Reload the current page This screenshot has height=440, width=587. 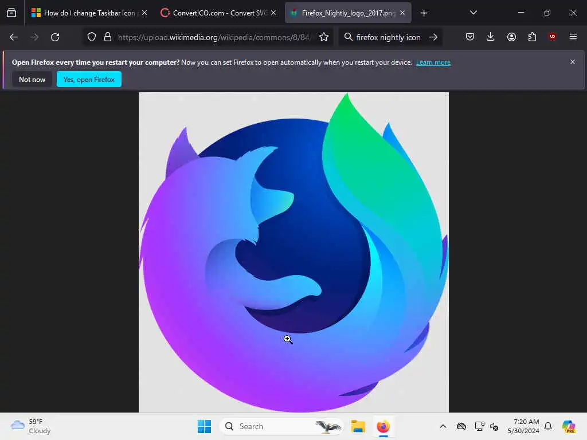pos(55,37)
